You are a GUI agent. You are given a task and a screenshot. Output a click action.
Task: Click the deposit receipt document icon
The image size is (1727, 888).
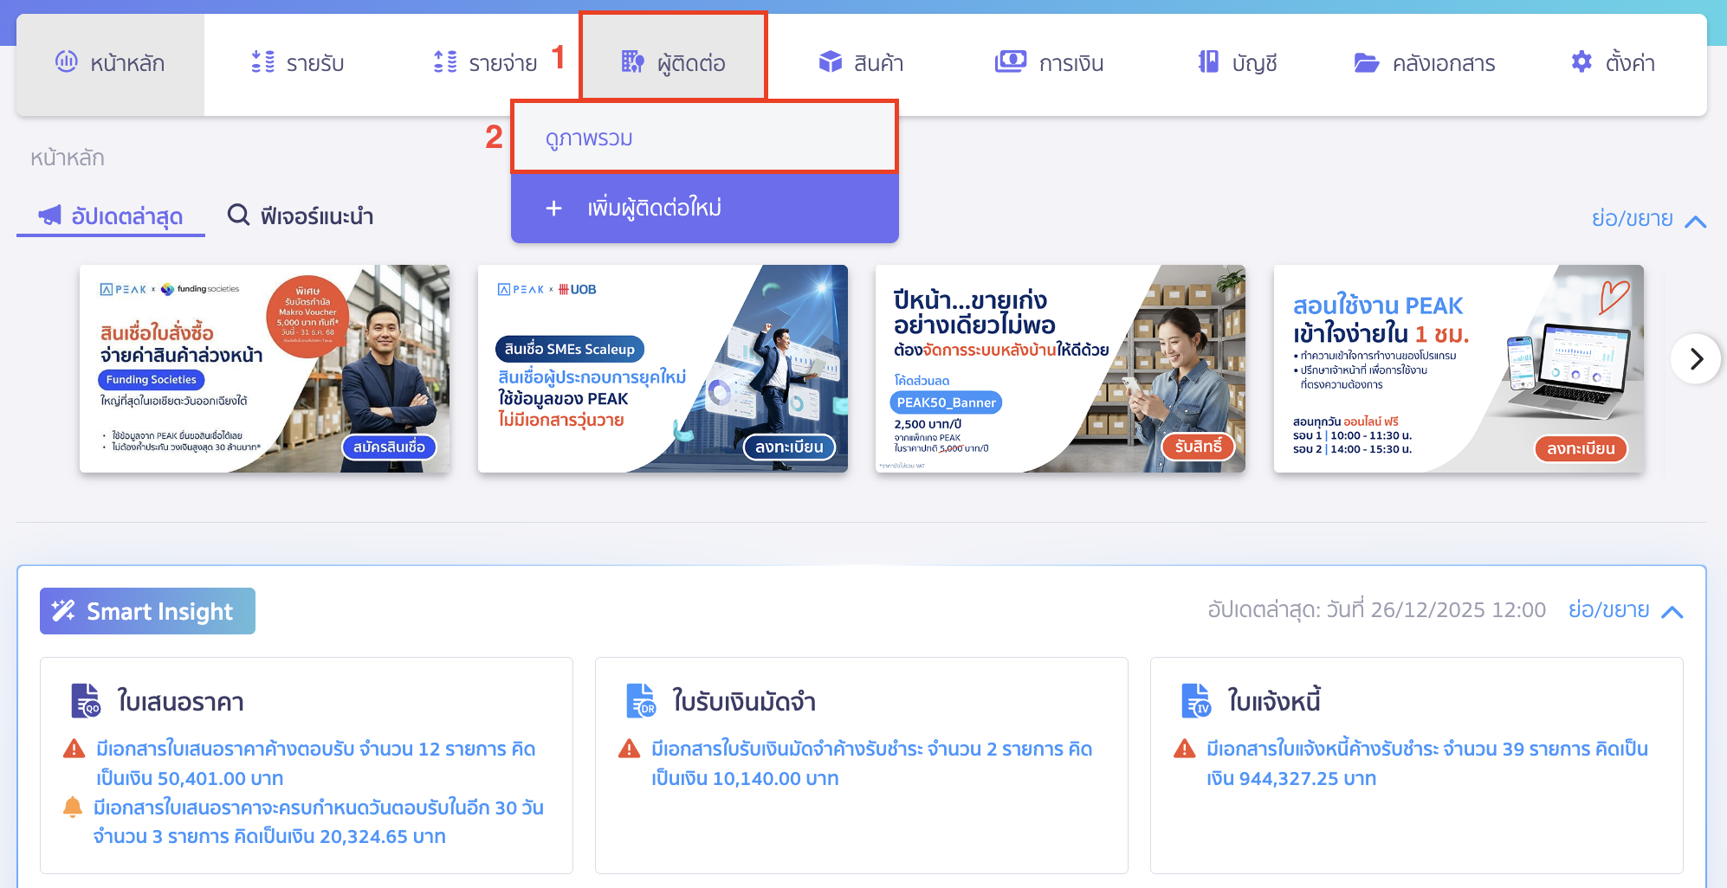pyautogui.click(x=641, y=701)
